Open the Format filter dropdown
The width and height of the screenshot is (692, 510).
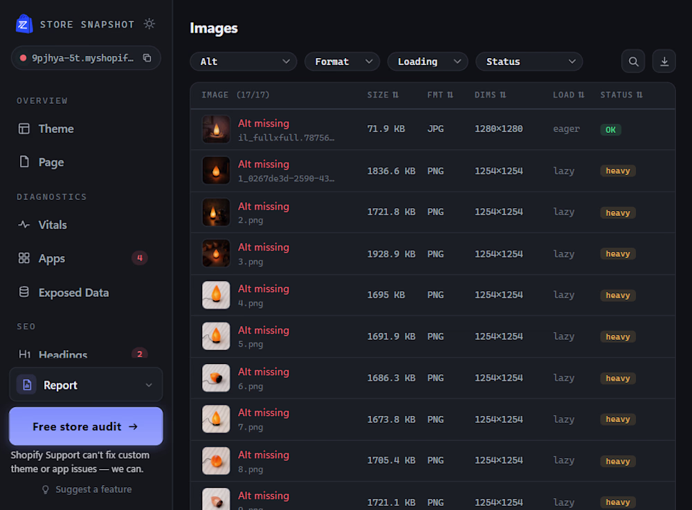click(342, 62)
